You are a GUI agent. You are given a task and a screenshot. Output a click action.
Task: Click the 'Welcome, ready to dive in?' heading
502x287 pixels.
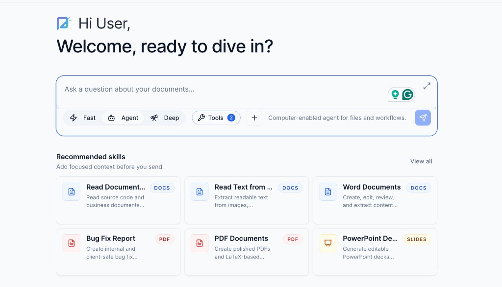(x=165, y=47)
